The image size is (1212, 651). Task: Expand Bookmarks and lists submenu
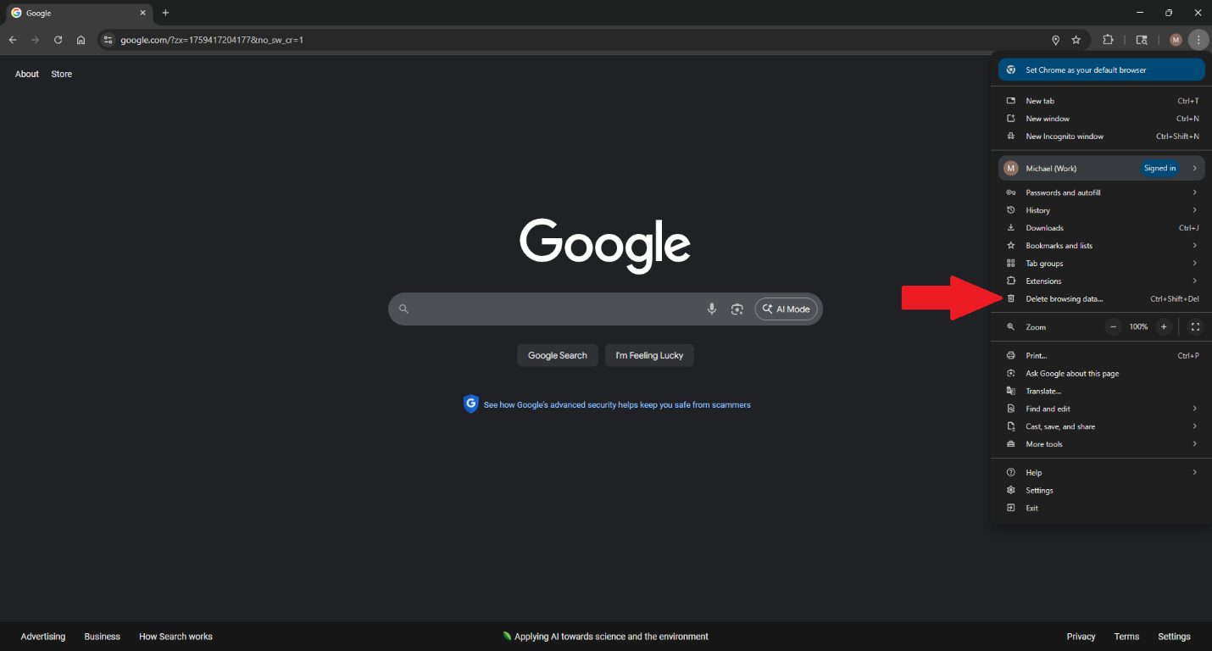tap(1101, 246)
